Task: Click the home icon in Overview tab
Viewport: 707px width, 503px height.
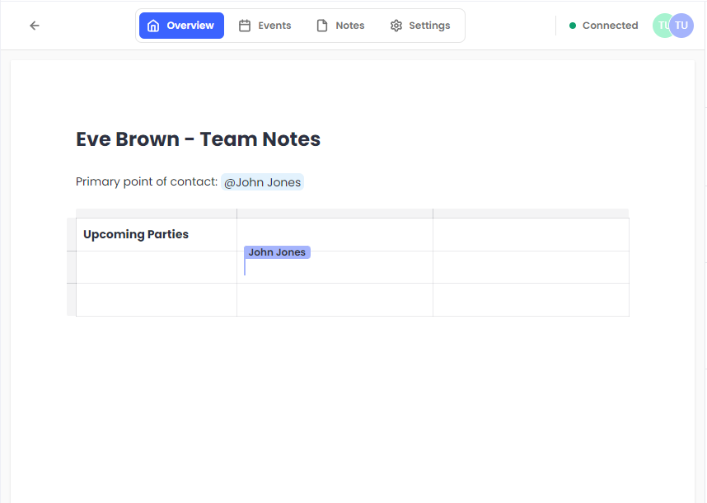Action: (x=153, y=26)
